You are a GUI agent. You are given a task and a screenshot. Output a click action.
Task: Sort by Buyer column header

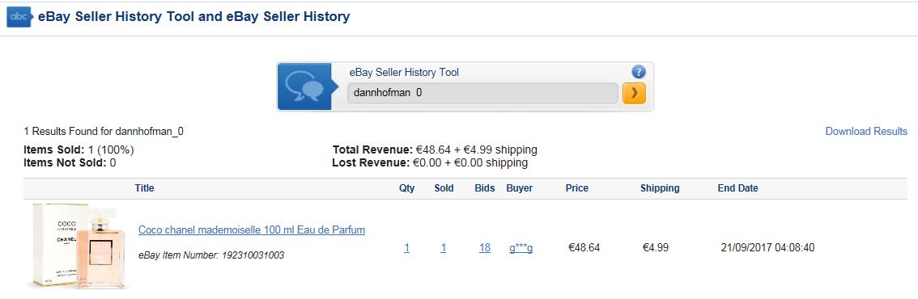click(x=519, y=188)
